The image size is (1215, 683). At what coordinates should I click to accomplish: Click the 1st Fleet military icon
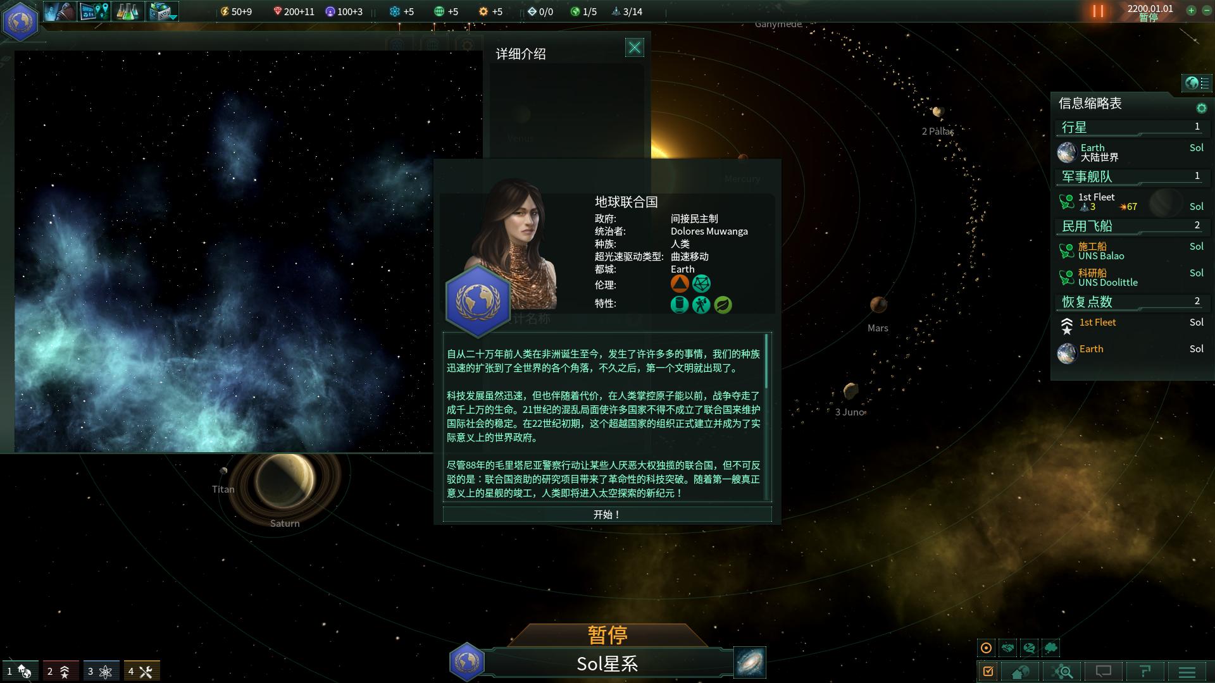point(1066,201)
